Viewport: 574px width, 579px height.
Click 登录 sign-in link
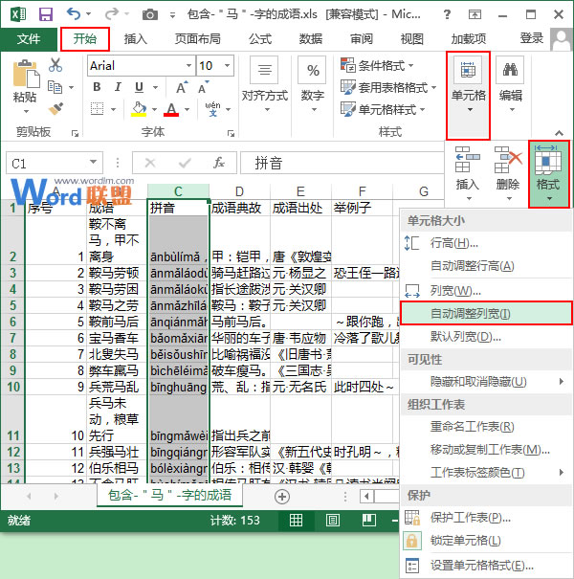click(x=532, y=38)
